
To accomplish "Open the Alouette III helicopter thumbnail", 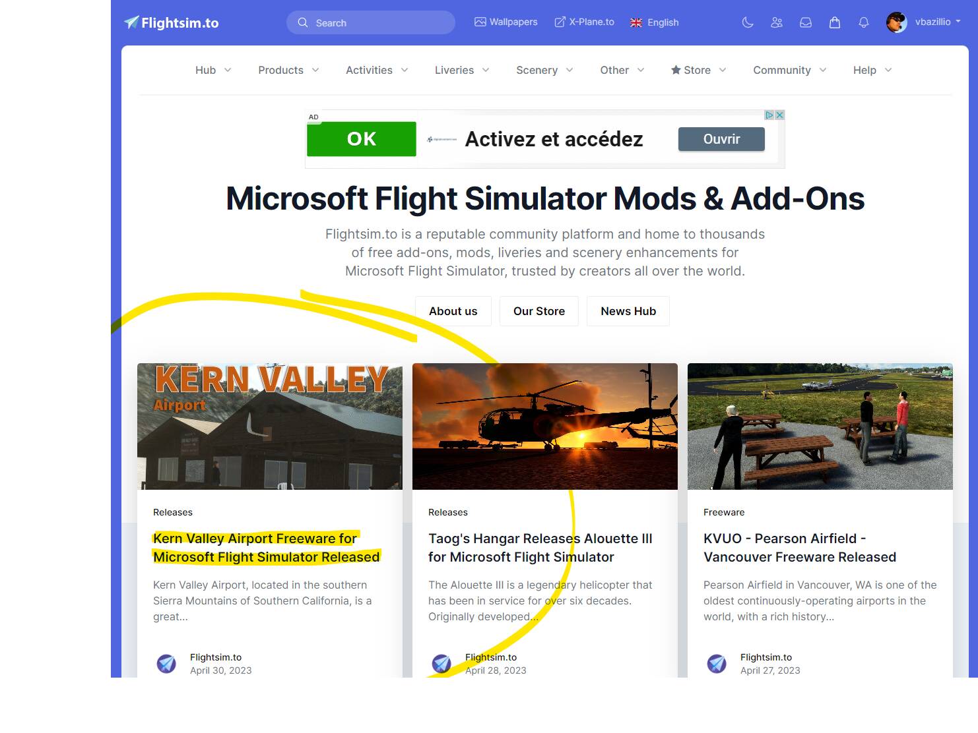I will click(545, 426).
